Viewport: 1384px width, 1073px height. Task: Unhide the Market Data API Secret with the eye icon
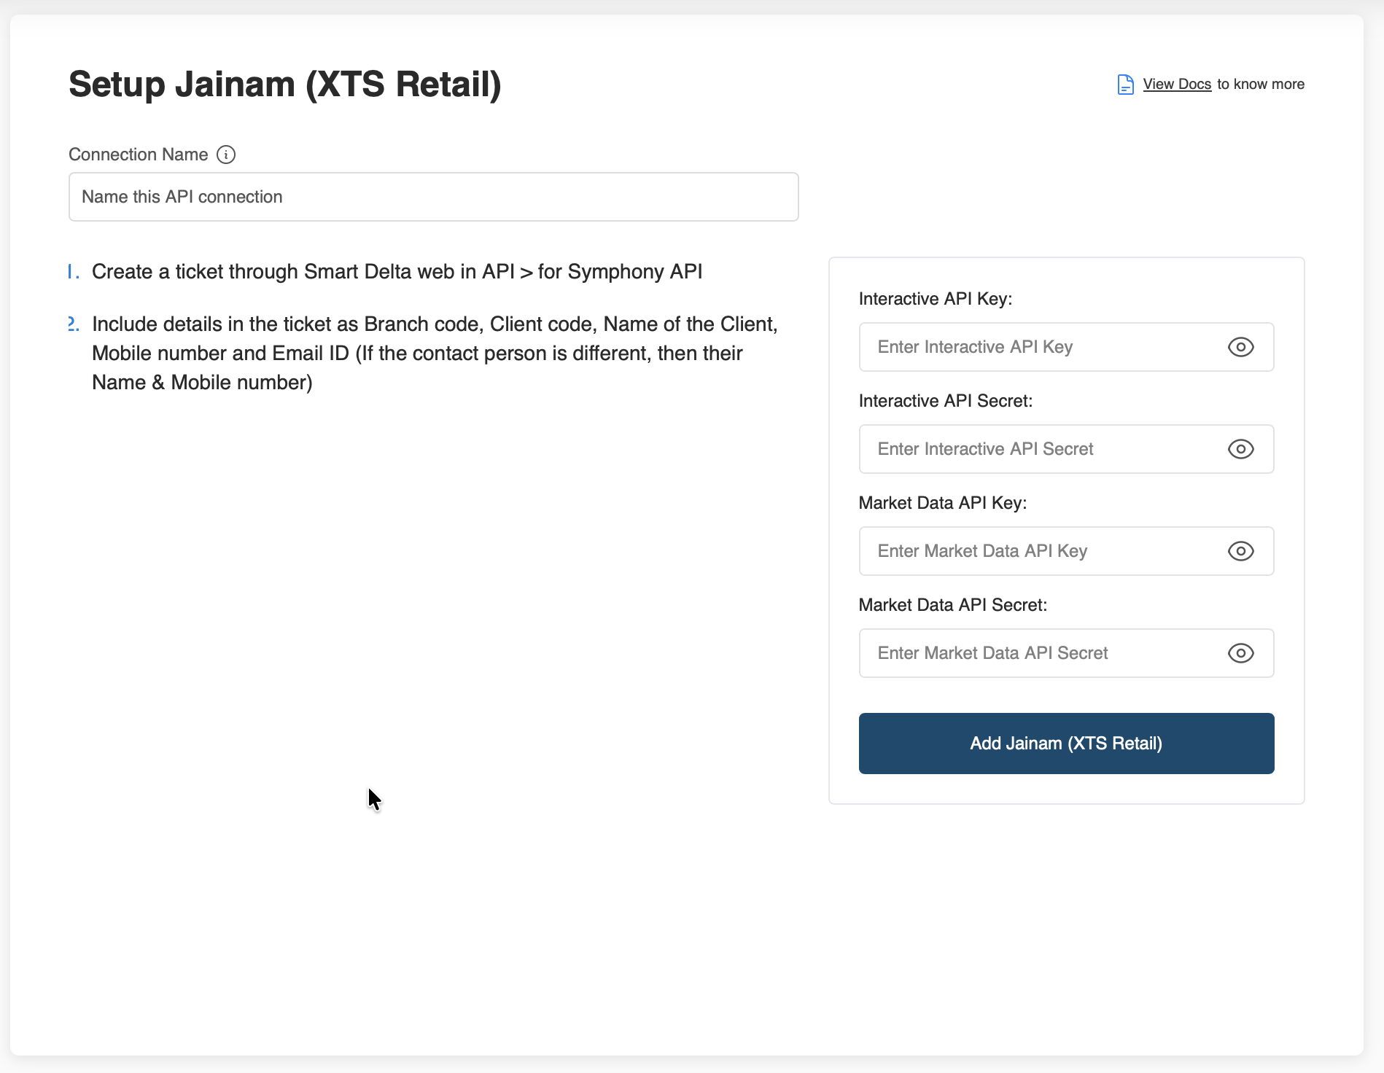1240,653
